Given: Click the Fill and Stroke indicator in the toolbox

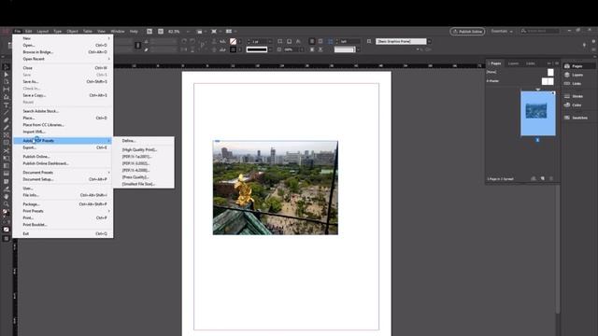Looking at the screenshot, I should (x=6, y=213).
